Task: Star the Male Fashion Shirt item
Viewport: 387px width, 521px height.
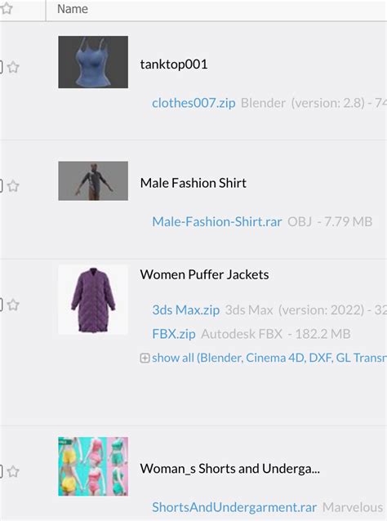Action: point(13,186)
